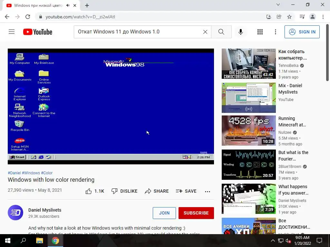Open the network tray icon
Viewport: 330px width, 247px height.
[281, 241]
